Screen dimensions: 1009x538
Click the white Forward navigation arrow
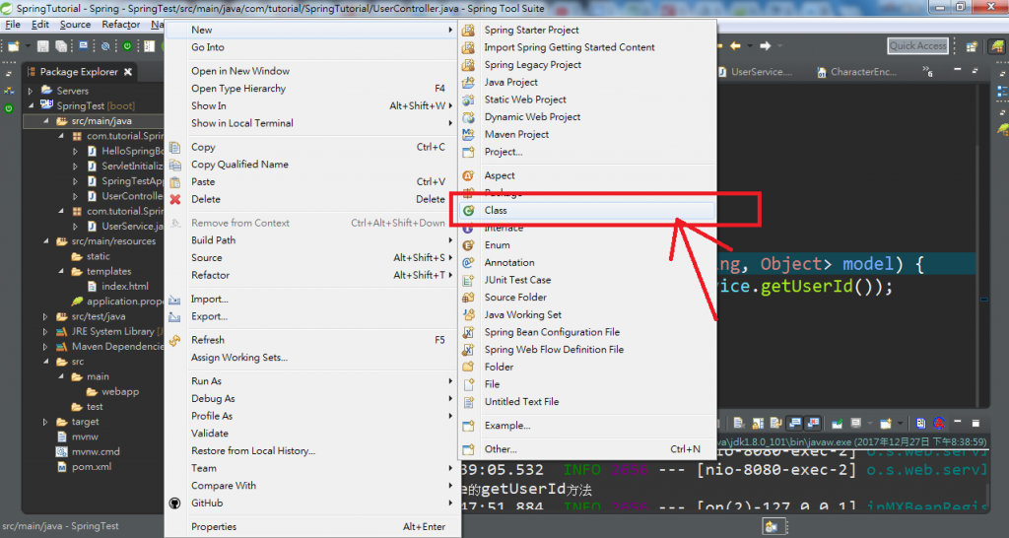(x=765, y=45)
